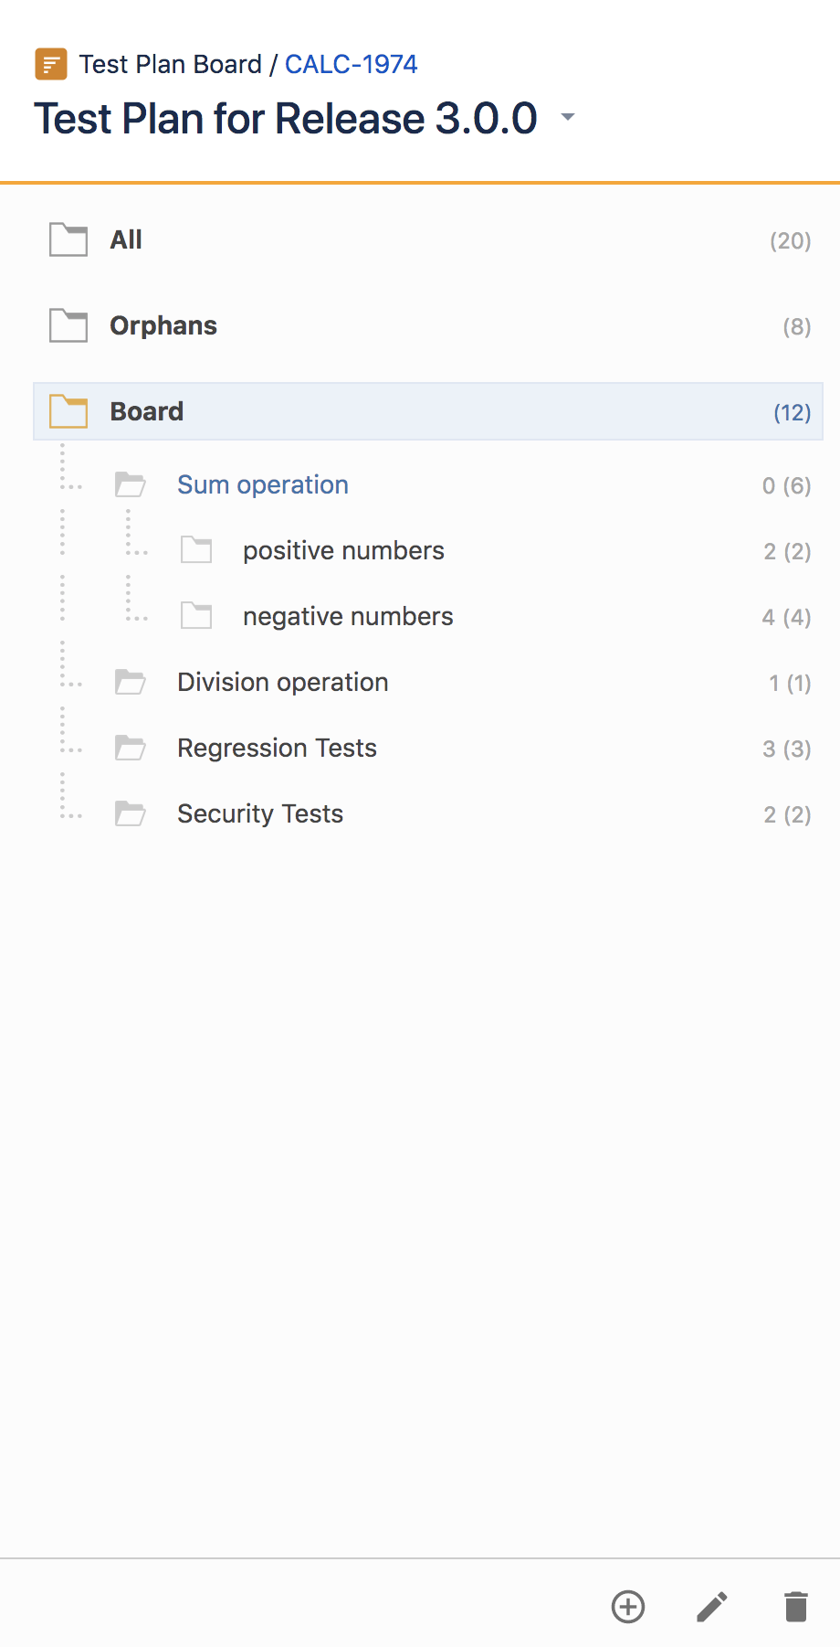The width and height of the screenshot is (840, 1647).
Task: Click the pencil edit icon
Action: click(712, 1607)
